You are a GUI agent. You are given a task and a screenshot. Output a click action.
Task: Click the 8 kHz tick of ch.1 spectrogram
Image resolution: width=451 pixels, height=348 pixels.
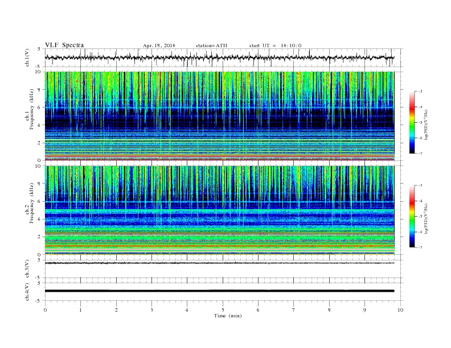39,90
